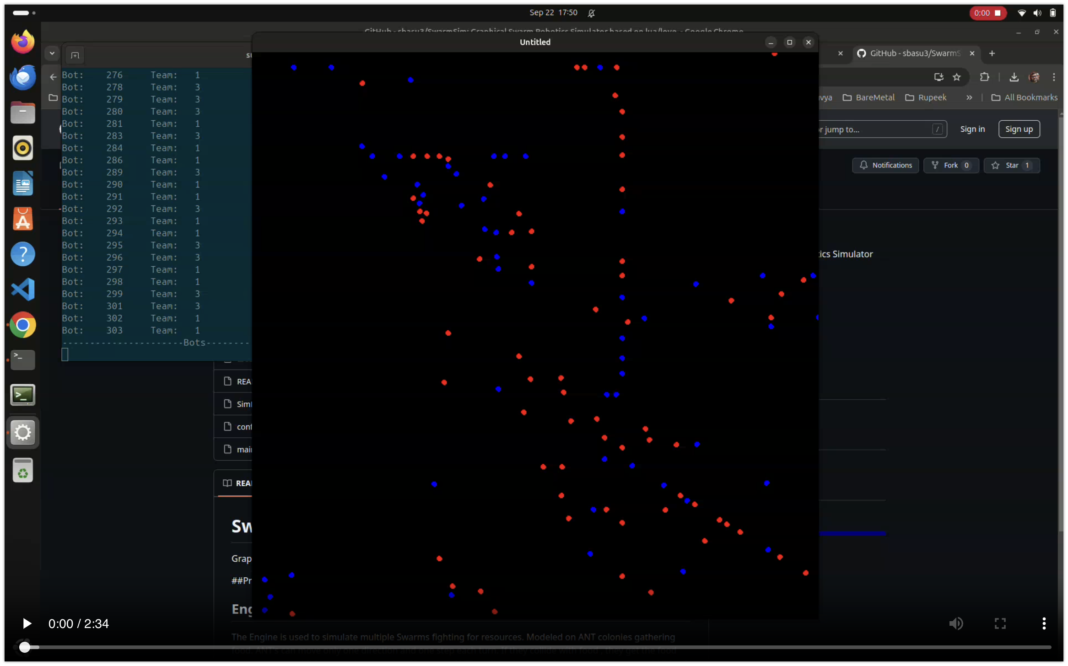This screenshot has width=1068, height=666.
Task: Open the clock and calendar menu
Action: (553, 13)
